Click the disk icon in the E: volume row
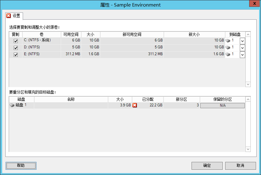This screenshot has width=261, height=175. click(228, 55)
